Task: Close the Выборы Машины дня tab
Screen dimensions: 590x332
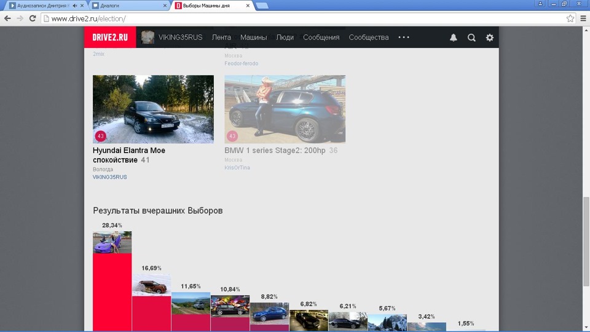Action: 248,6
